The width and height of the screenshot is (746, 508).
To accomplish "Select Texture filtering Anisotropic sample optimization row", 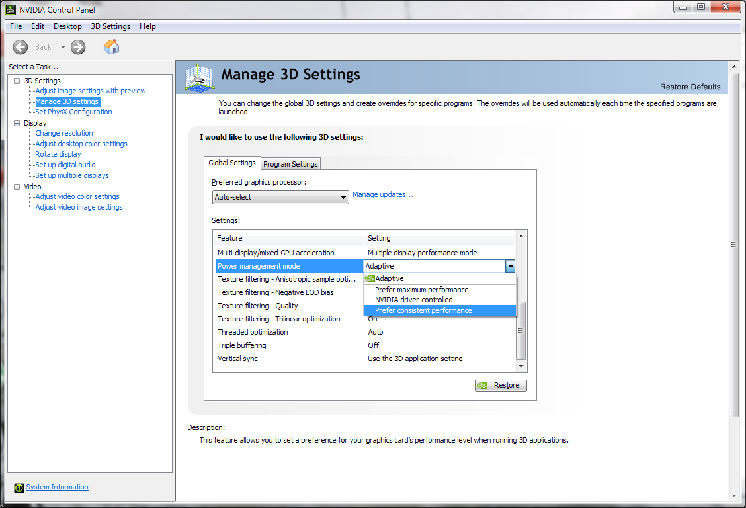I will click(x=289, y=279).
